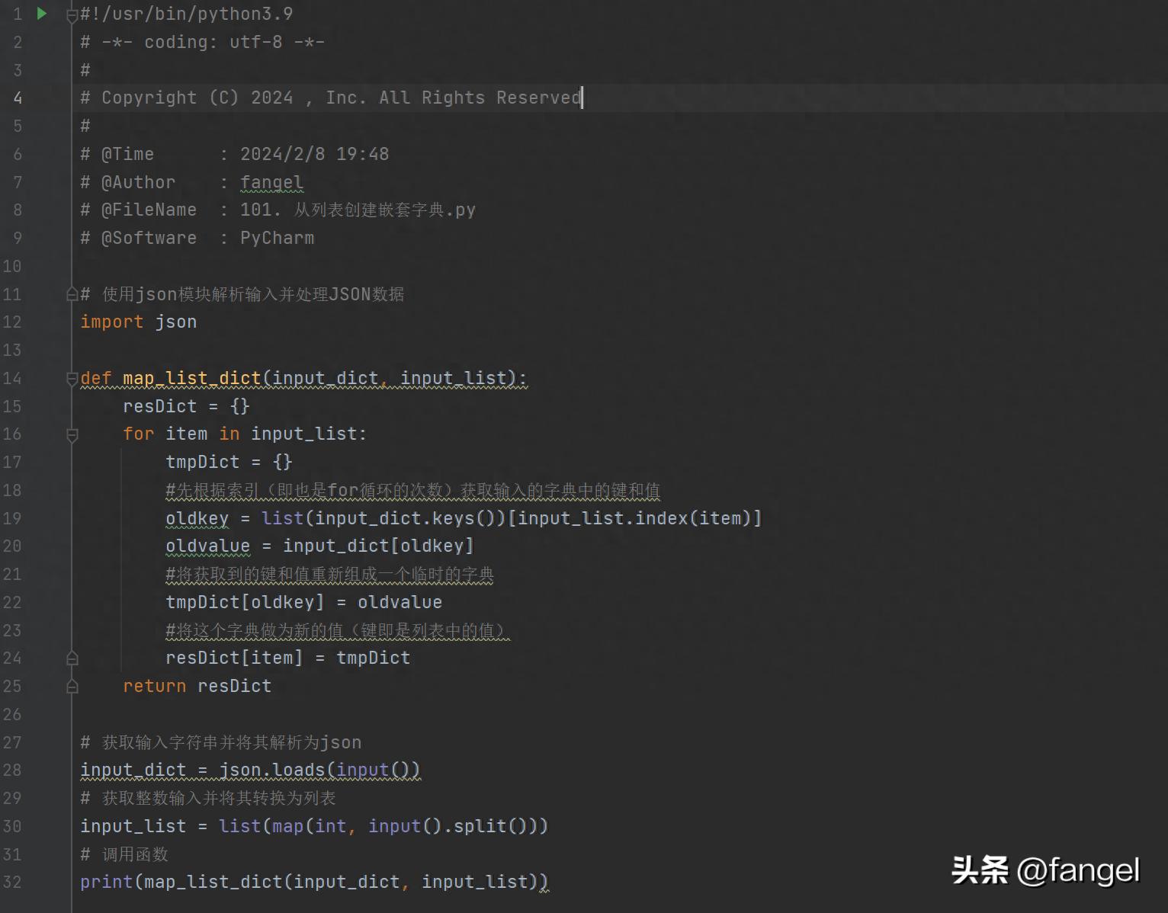The image size is (1168, 913).
Task: Click the @Software PyCharm comment
Action: [x=197, y=238]
